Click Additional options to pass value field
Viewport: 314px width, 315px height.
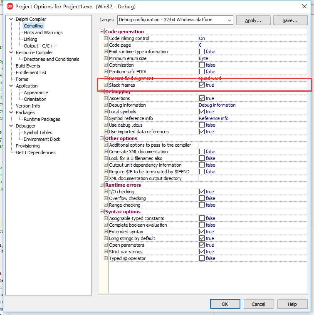pos(252,145)
